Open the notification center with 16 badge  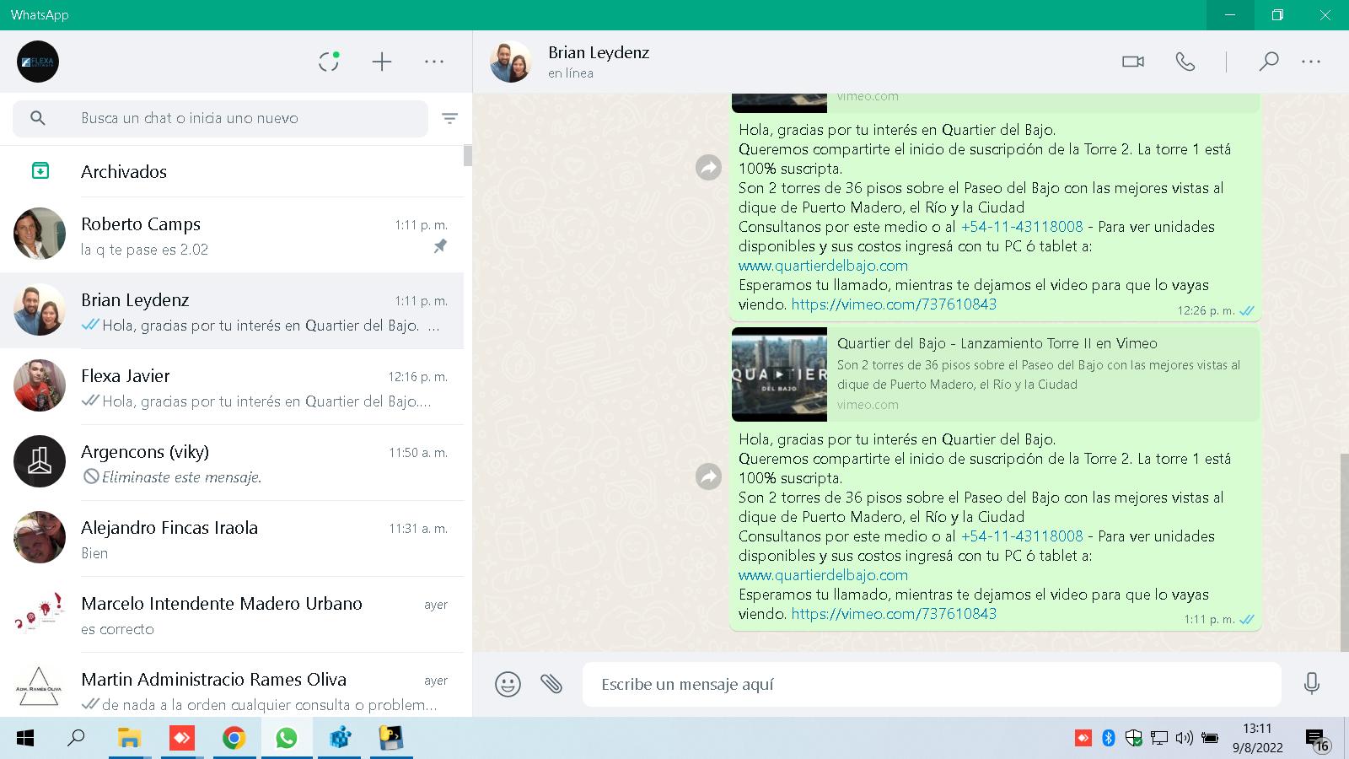1316,740
